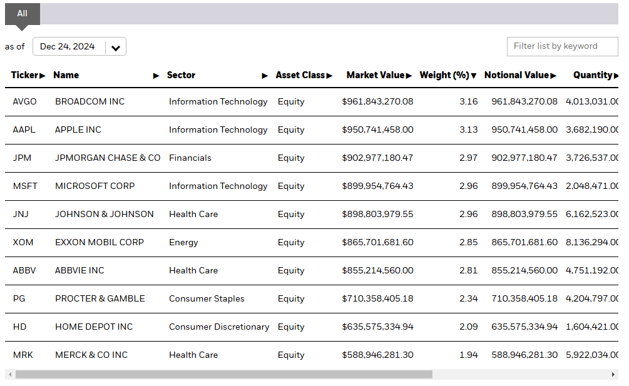629x386 pixels.
Task: Click the MRK ticker cell
Action: click(23, 355)
